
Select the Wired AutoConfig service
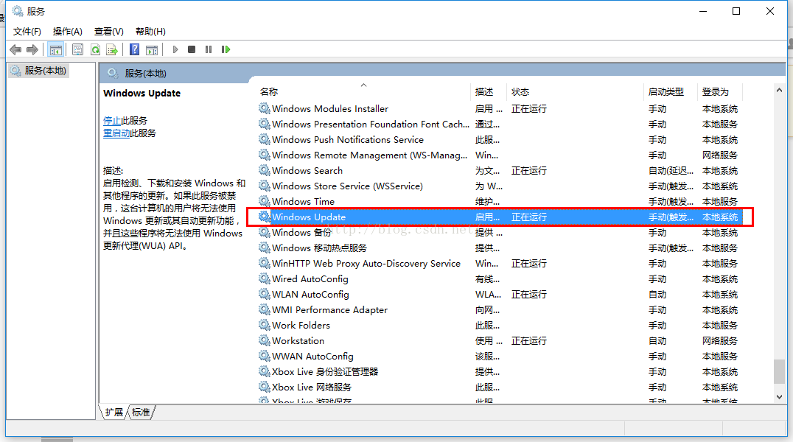click(500, 278)
